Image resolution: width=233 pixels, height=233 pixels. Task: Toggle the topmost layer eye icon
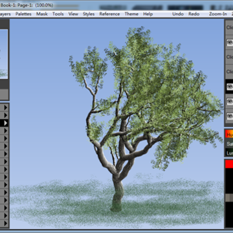(230, 43)
